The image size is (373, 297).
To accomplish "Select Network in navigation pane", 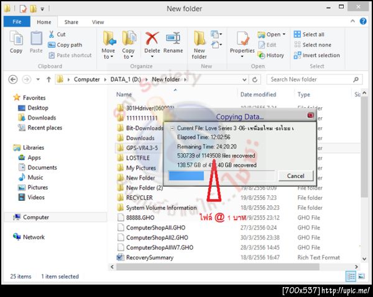I will [29, 237].
